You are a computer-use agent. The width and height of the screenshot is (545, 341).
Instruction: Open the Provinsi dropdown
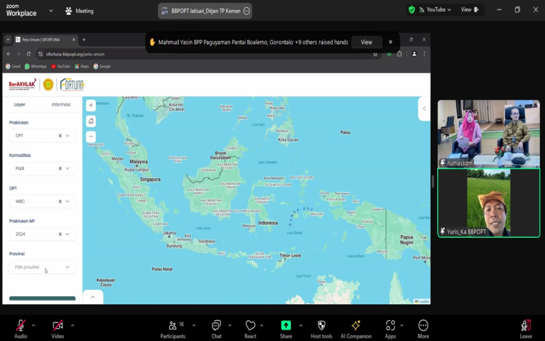(x=42, y=267)
